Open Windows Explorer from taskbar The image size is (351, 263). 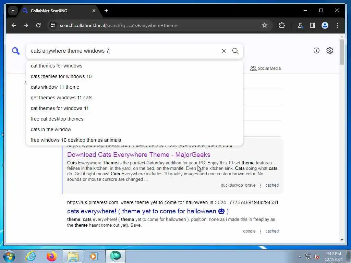tap(73, 256)
